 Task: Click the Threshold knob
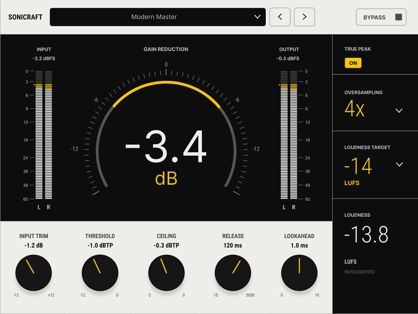(100, 273)
